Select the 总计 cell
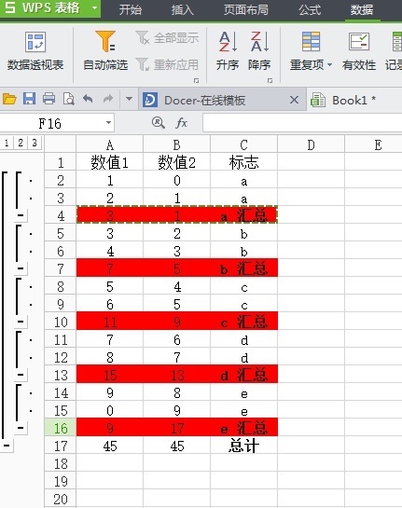 (x=243, y=446)
